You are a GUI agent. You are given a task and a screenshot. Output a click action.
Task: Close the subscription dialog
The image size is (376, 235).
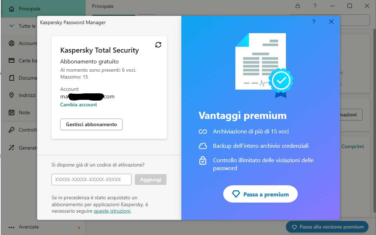[x=331, y=22]
